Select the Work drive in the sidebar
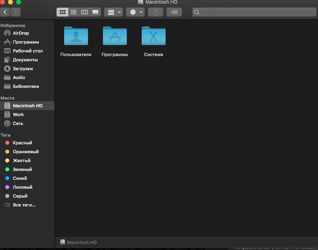The image size is (318, 250). point(27,115)
